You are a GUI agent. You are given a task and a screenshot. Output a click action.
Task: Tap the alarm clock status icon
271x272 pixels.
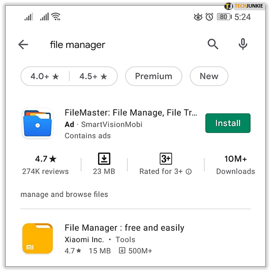pyautogui.click(x=209, y=17)
